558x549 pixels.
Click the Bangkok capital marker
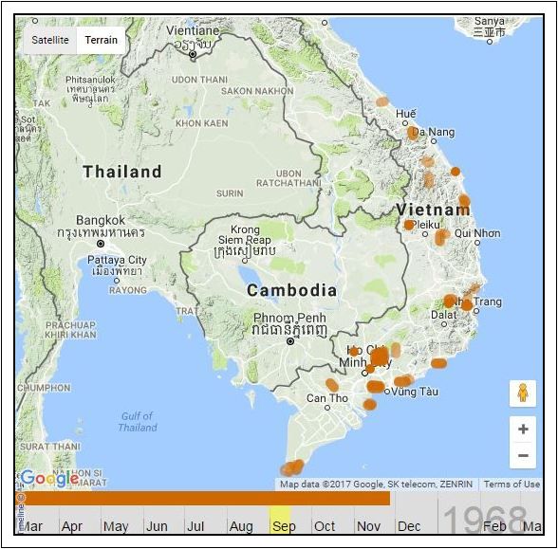(x=101, y=244)
